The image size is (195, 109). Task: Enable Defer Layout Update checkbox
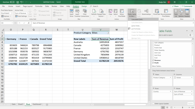click(x=153, y=104)
